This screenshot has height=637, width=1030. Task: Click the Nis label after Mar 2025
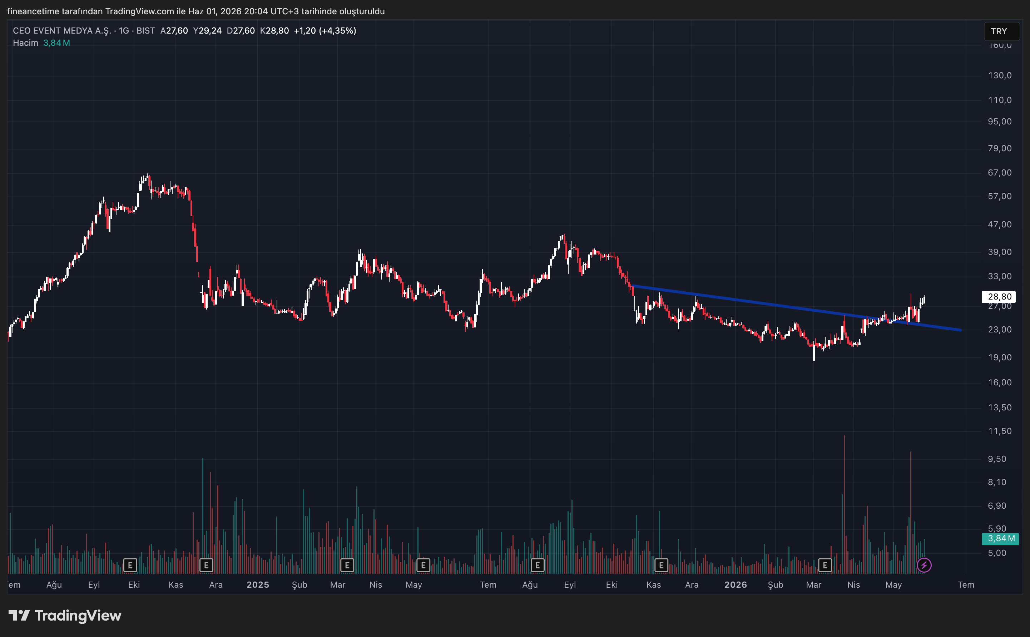[376, 585]
